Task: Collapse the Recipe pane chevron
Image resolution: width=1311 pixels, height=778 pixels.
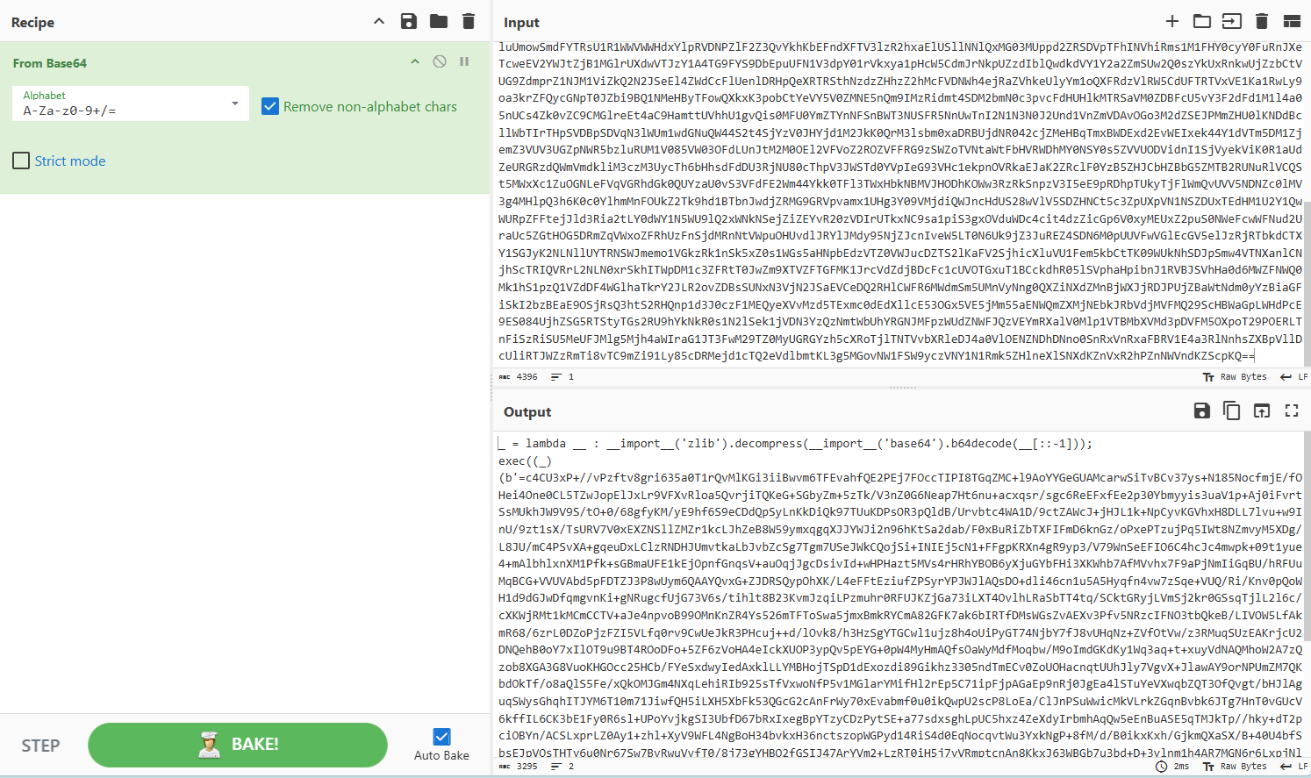Action: (379, 22)
